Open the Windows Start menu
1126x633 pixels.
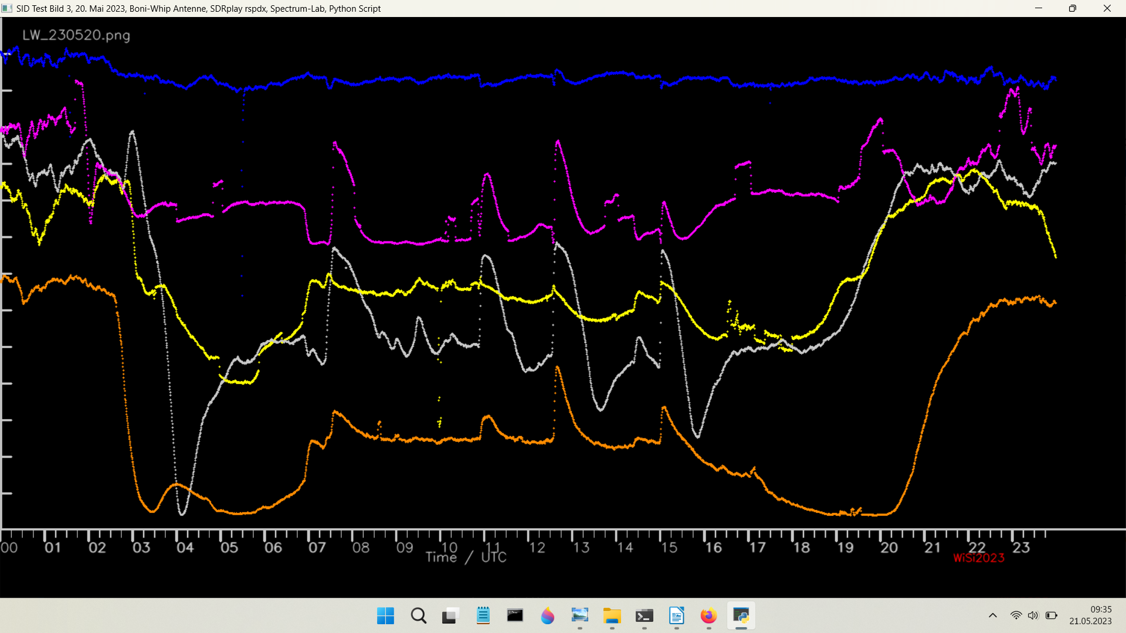(x=385, y=616)
